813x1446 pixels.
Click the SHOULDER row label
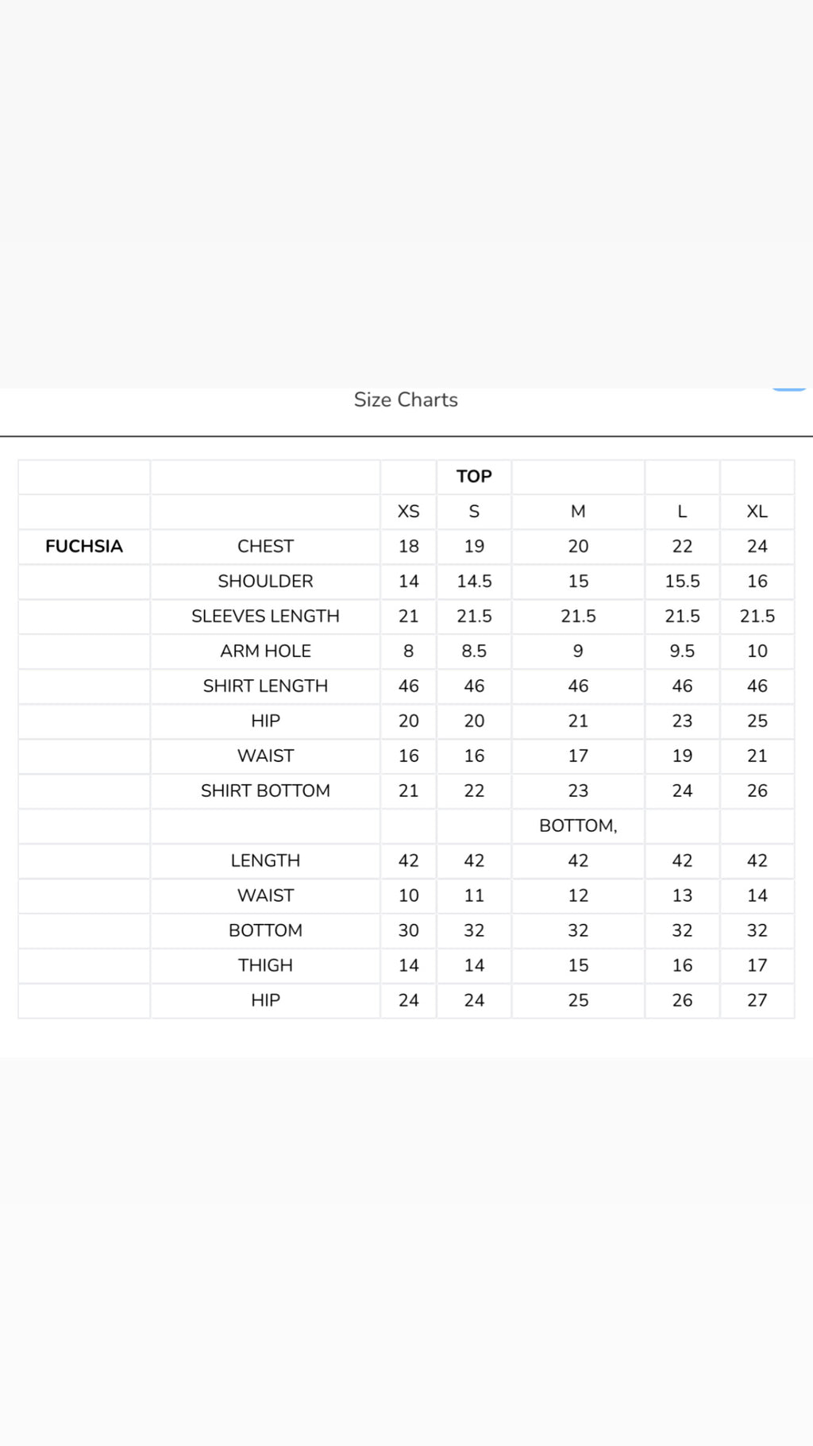[x=265, y=581]
